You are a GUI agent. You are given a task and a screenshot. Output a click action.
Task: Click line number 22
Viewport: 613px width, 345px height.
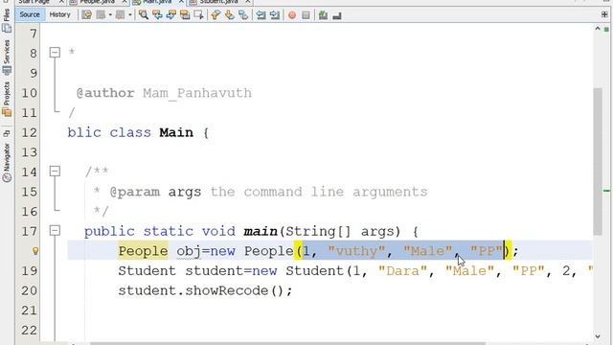click(30, 331)
